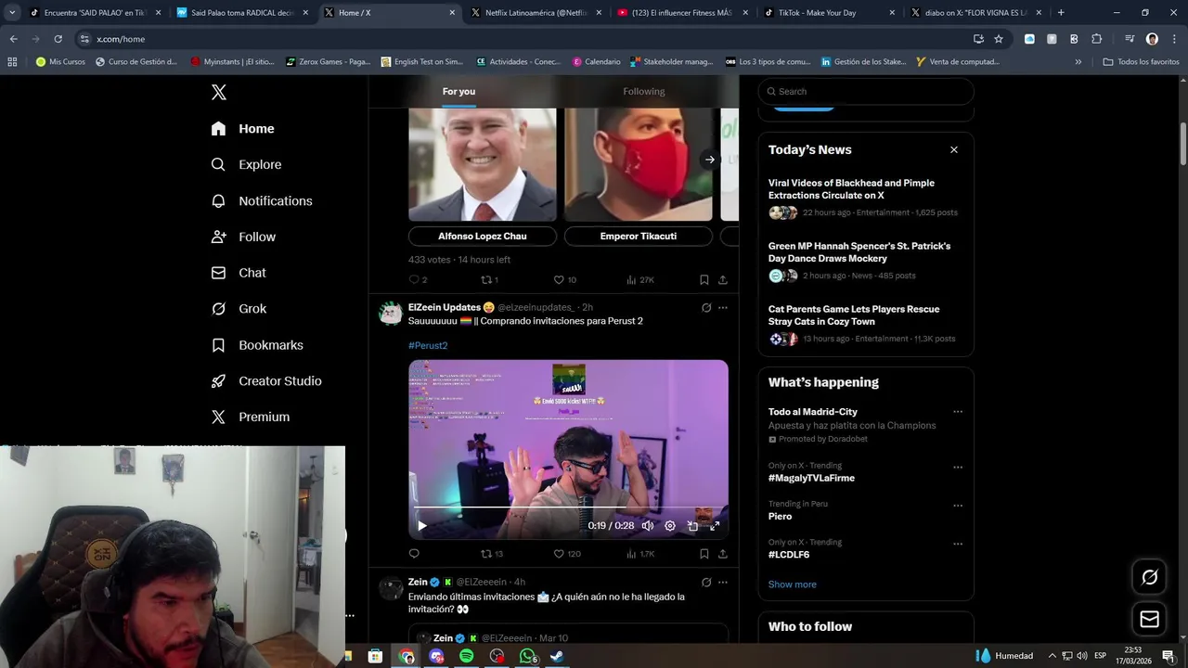Screen dimensions: 1188x668
Task: Bookmark the ElZeein Updates post
Action: [704, 554]
